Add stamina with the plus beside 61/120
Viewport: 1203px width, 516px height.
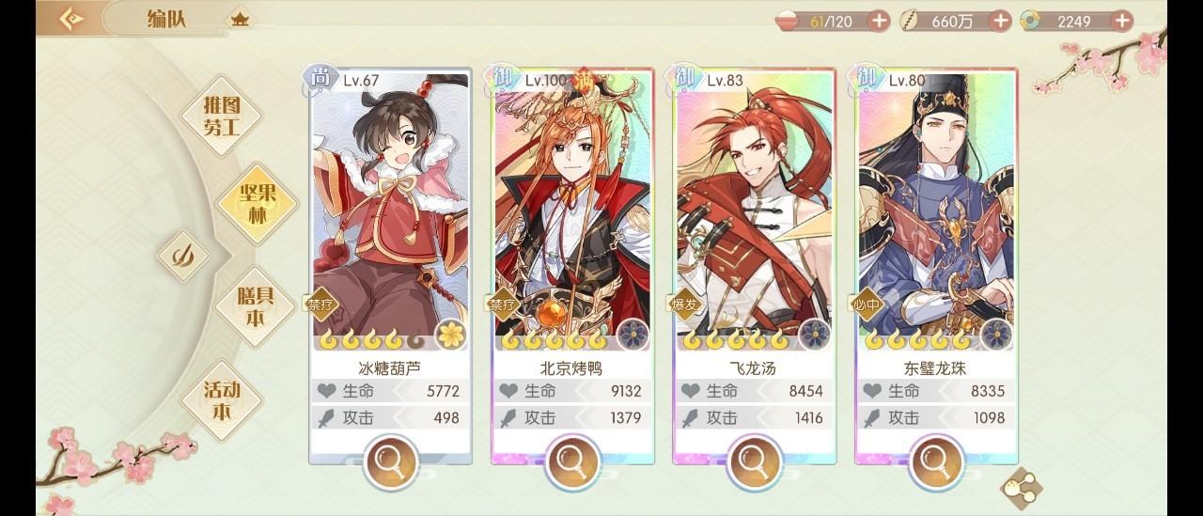pyautogui.click(x=879, y=21)
